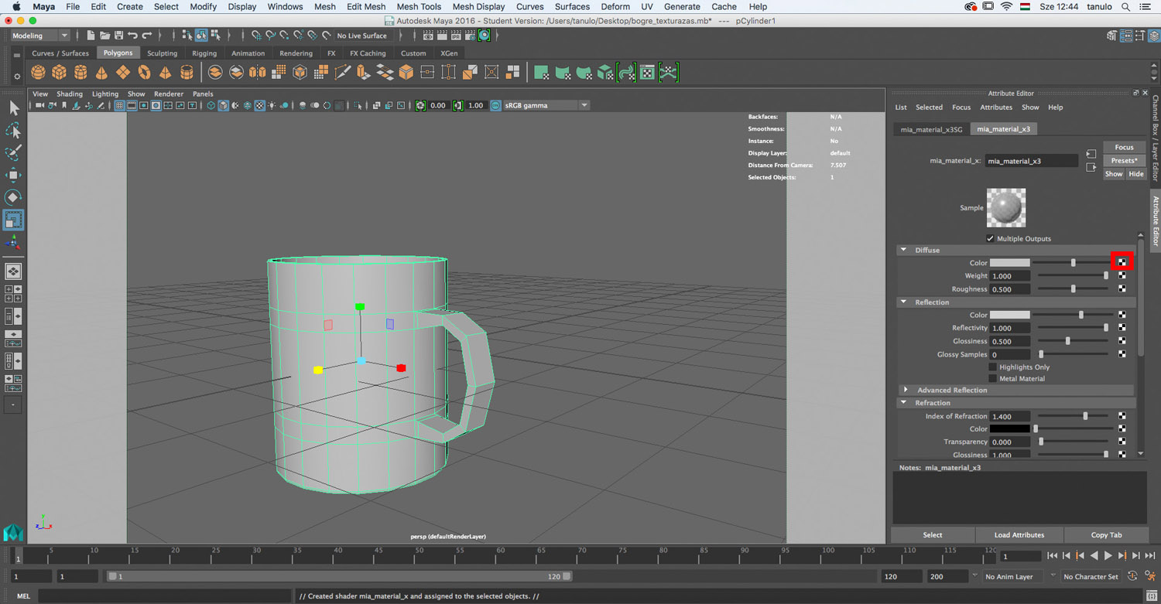Click the save scene icon
Screen dimensions: 1161x604
click(118, 36)
